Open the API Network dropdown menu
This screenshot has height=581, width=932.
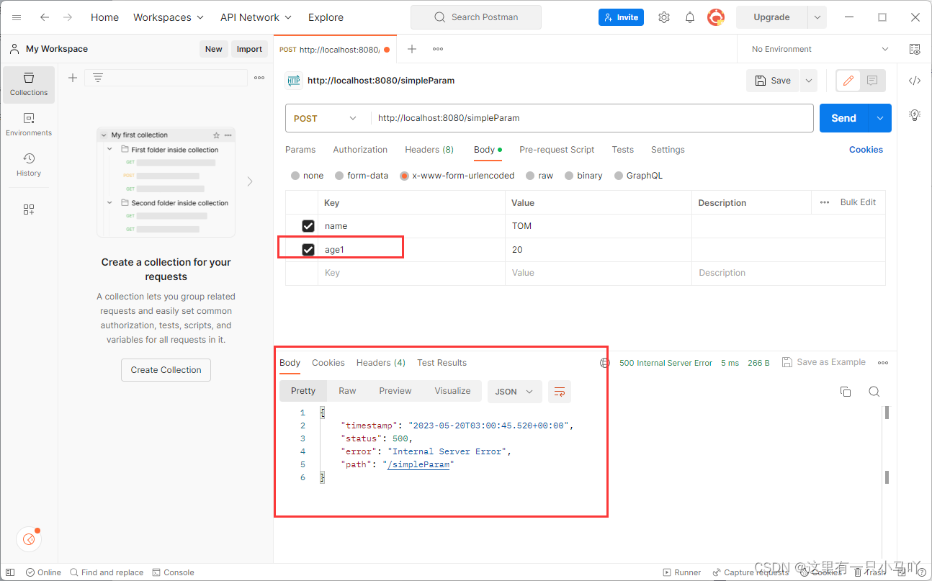click(x=256, y=17)
